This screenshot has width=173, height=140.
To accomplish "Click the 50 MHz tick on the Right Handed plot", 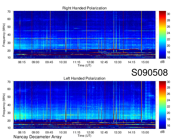I will 9,27.
